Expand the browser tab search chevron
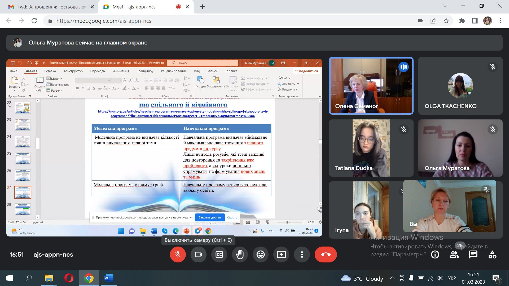Image resolution: width=509 pixels, height=286 pixels. click(x=445, y=6)
